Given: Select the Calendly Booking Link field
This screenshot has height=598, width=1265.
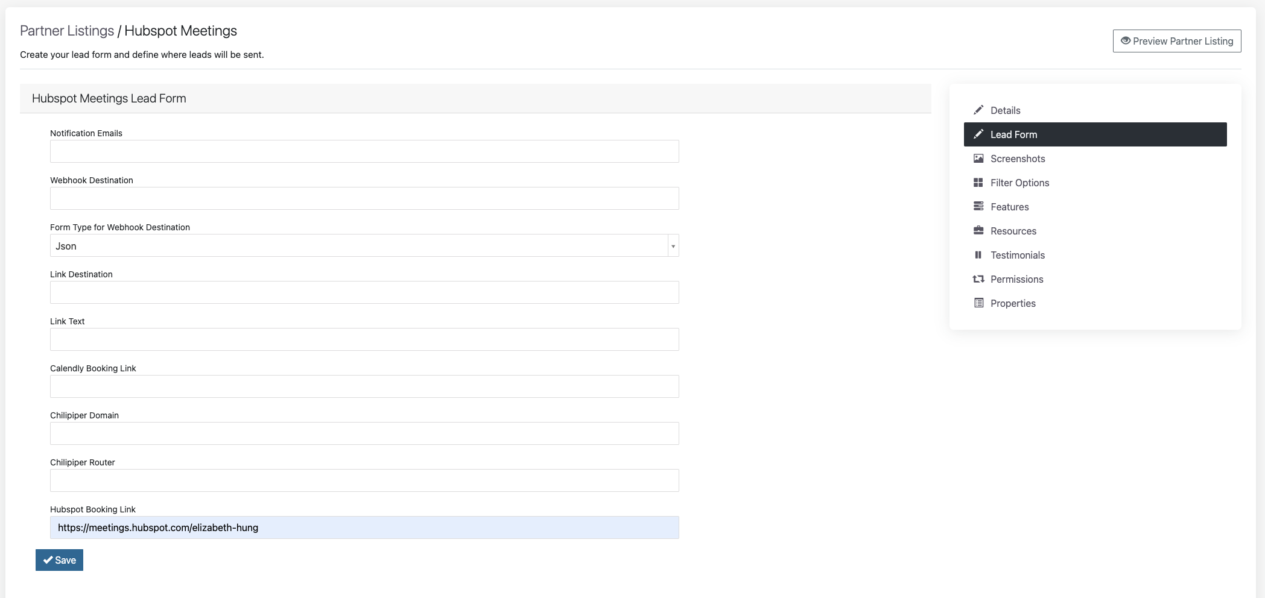Looking at the screenshot, I should [x=364, y=386].
